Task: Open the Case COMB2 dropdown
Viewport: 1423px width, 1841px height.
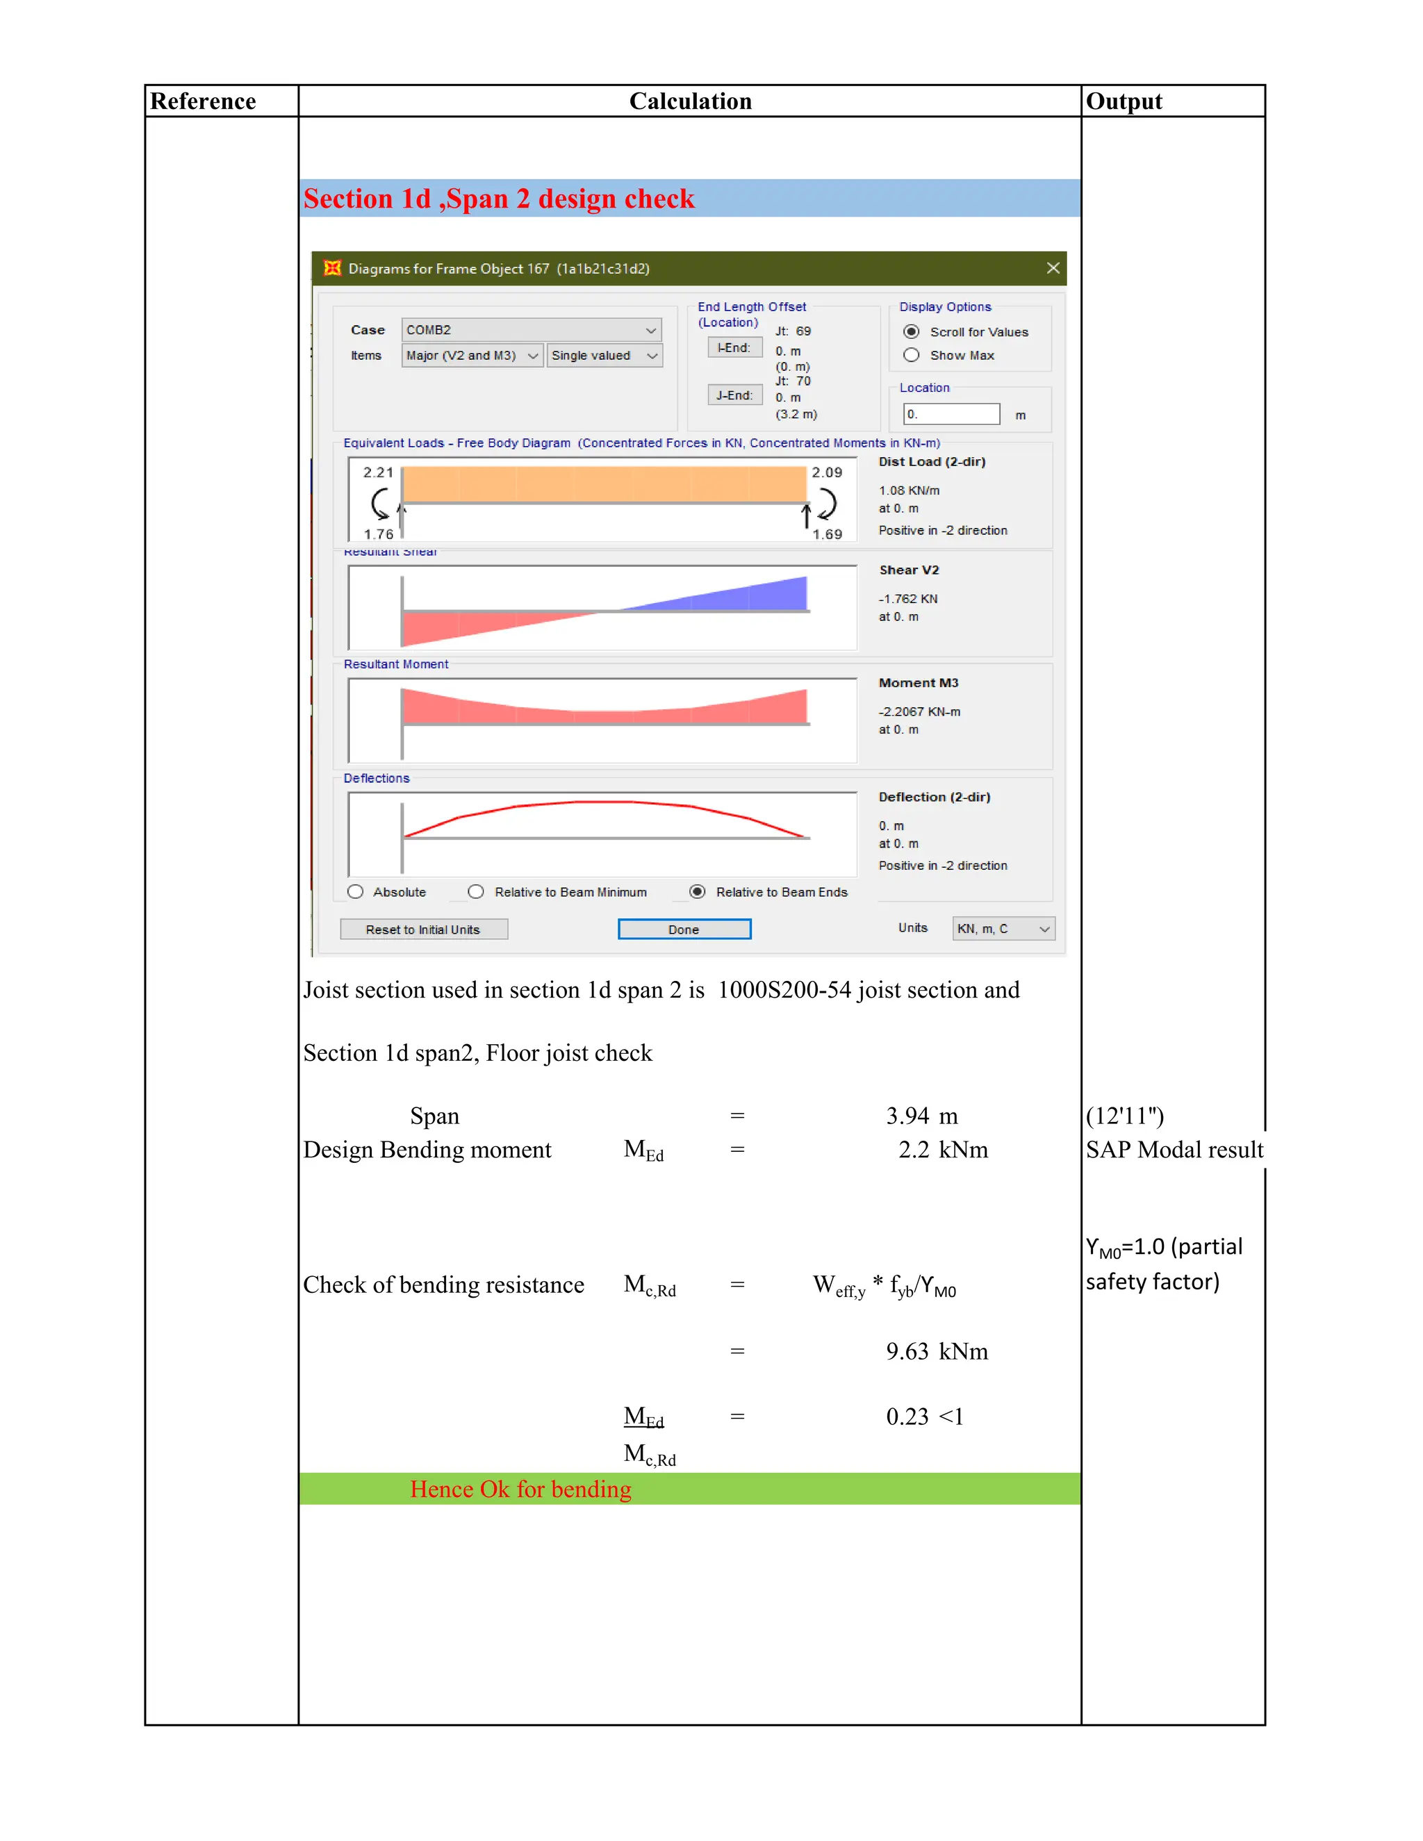Action: (x=531, y=329)
